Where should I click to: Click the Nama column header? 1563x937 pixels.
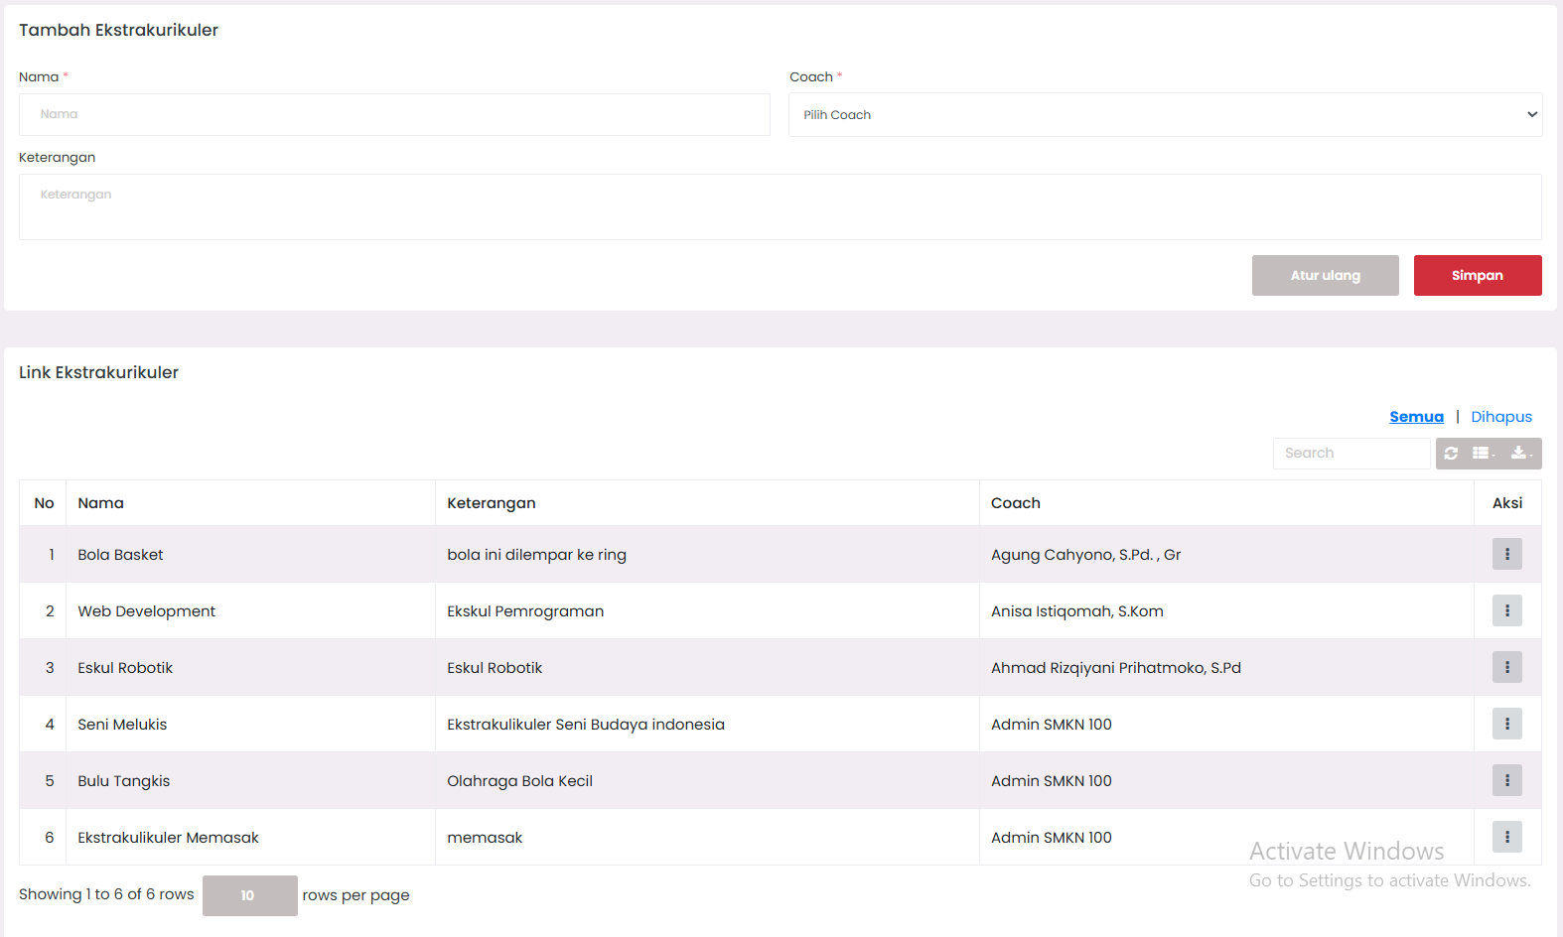(101, 503)
